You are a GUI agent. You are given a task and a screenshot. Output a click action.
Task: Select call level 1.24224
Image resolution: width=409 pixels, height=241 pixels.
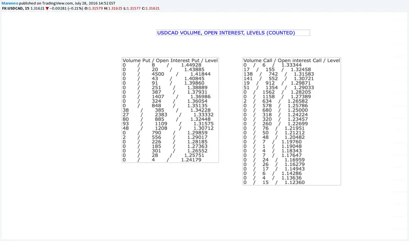pyautogui.click(x=298, y=115)
